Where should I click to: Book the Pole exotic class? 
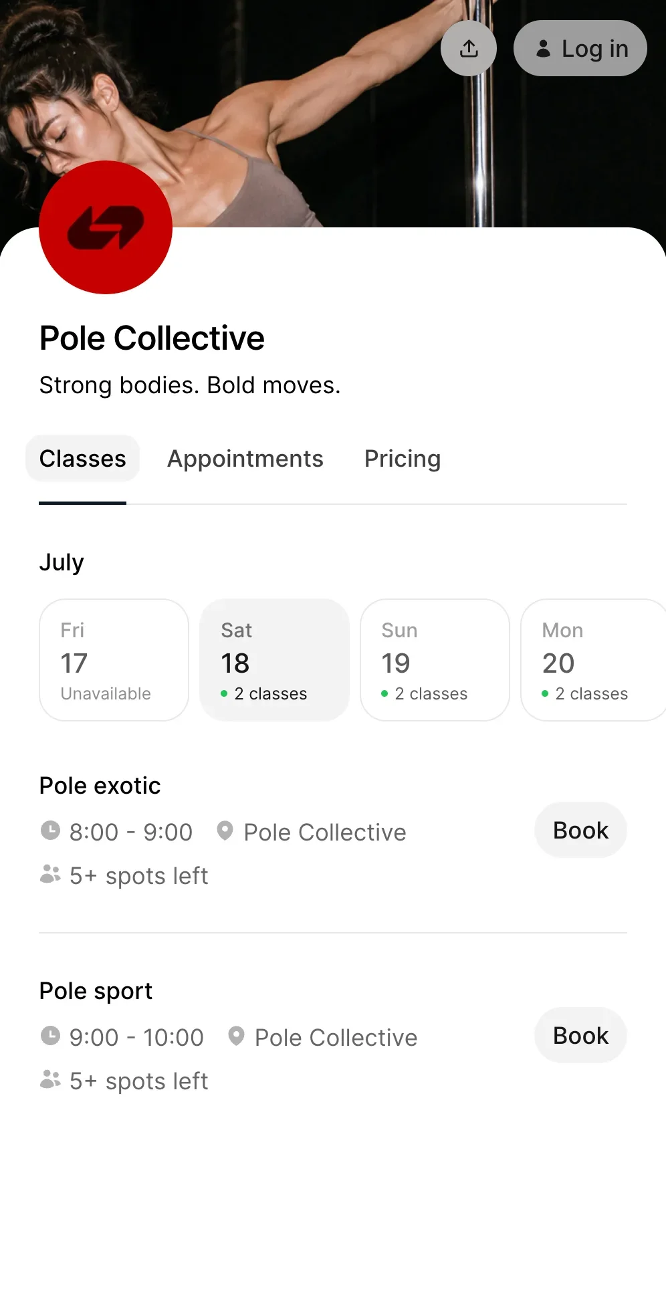pyautogui.click(x=580, y=830)
